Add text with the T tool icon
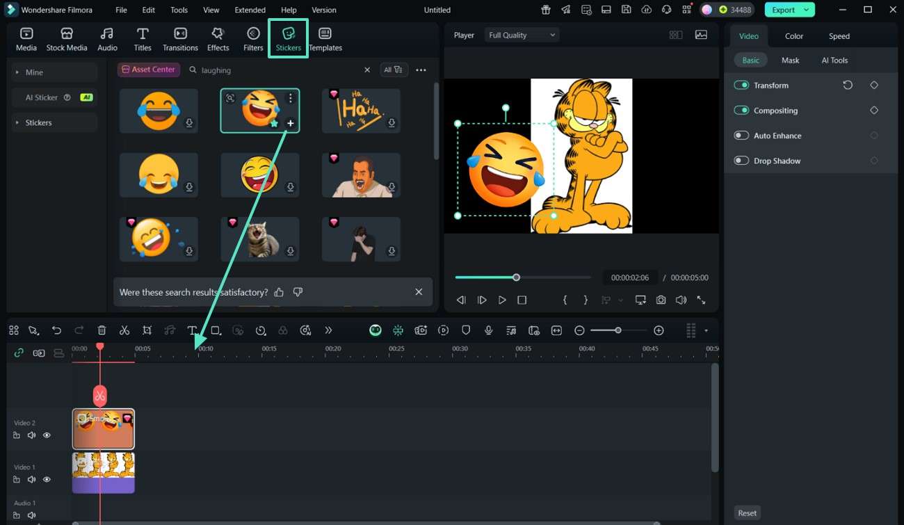 point(193,330)
